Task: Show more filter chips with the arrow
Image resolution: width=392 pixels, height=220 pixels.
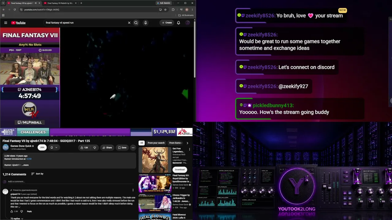Action: click(187, 143)
